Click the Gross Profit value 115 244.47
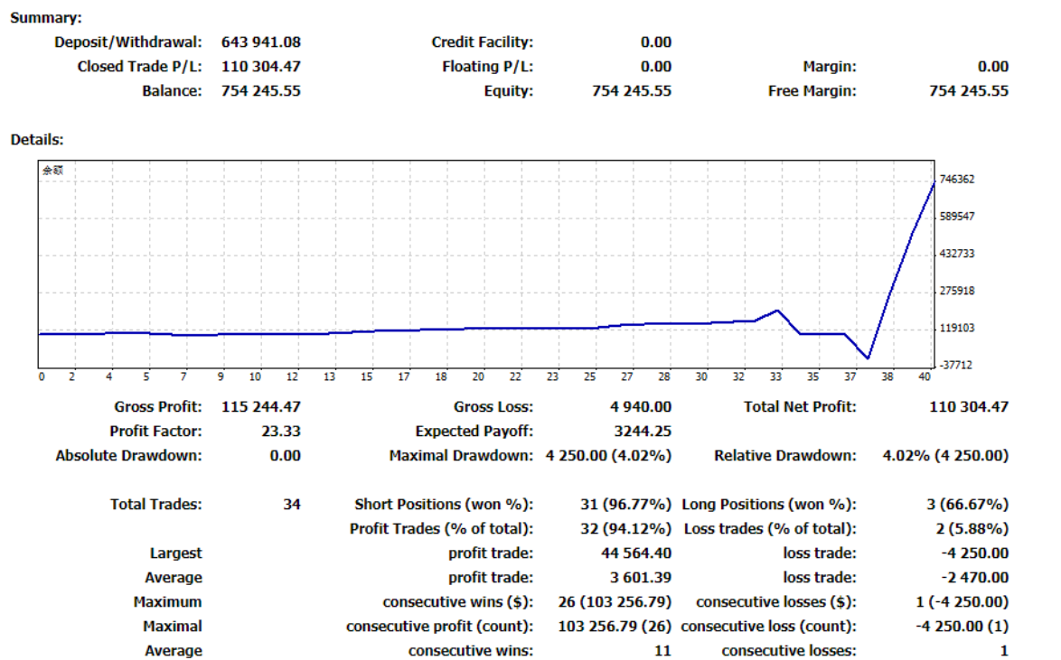 (260, 407)
